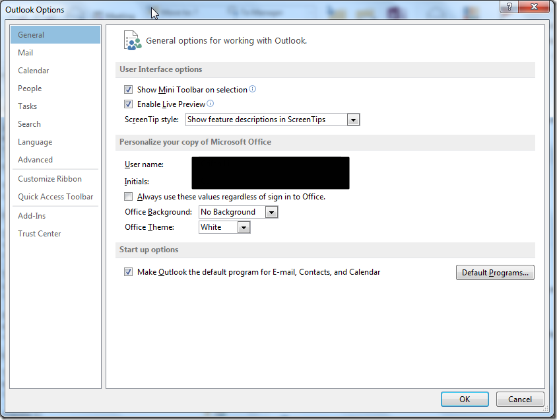Check Always use these values checkbox
Viewport: 557px width, 420px height.
tap(128, 197)
